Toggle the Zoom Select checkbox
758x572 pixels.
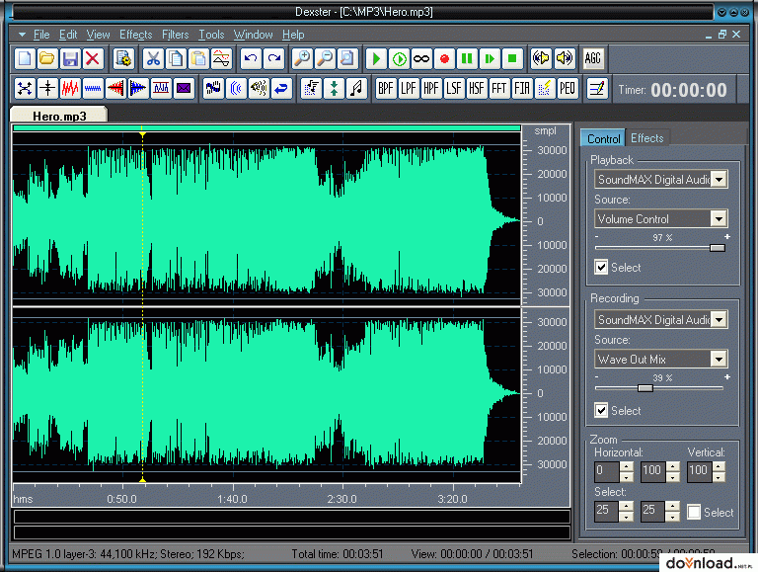694,512
